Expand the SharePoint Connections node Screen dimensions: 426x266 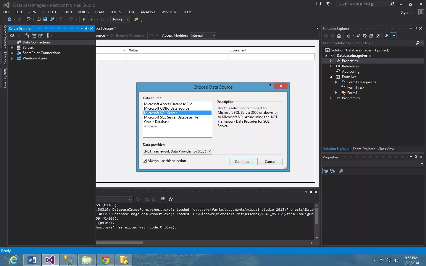[12, 53]
